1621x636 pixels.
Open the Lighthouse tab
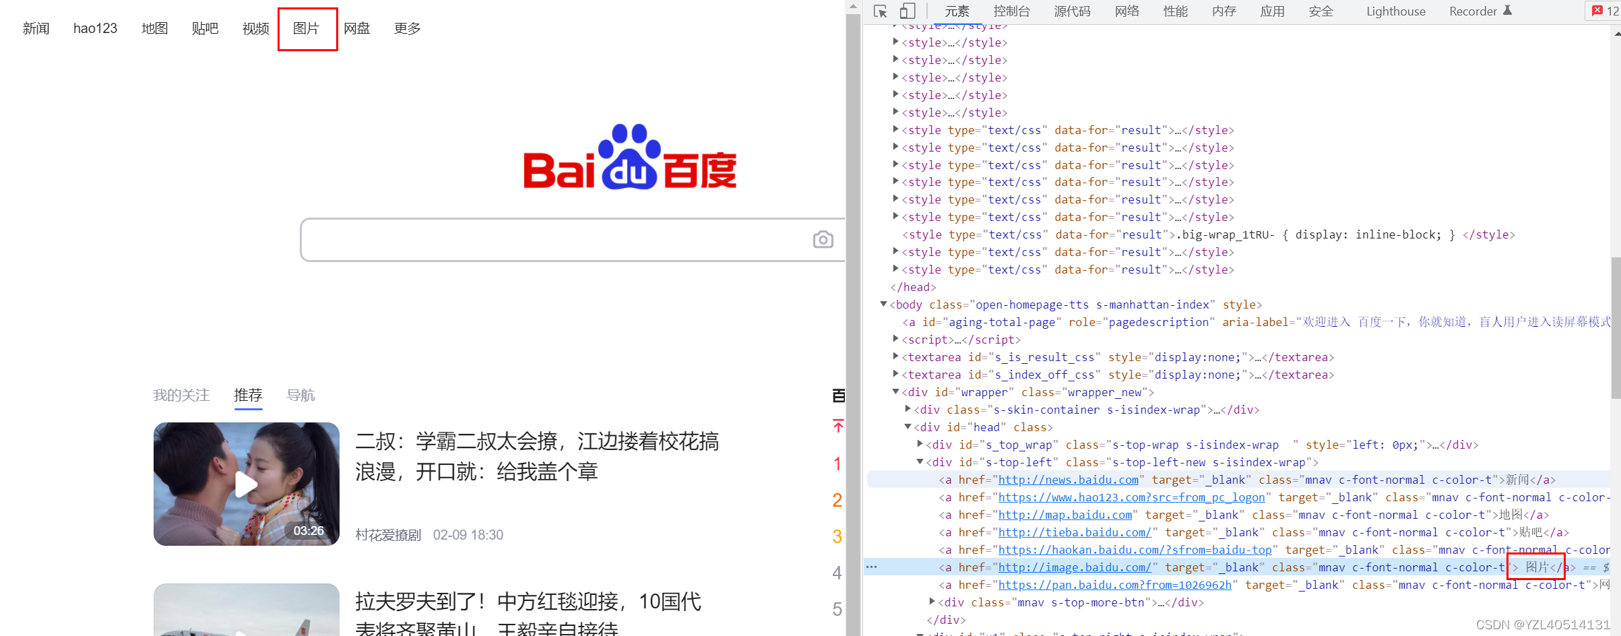[1395, 11]
